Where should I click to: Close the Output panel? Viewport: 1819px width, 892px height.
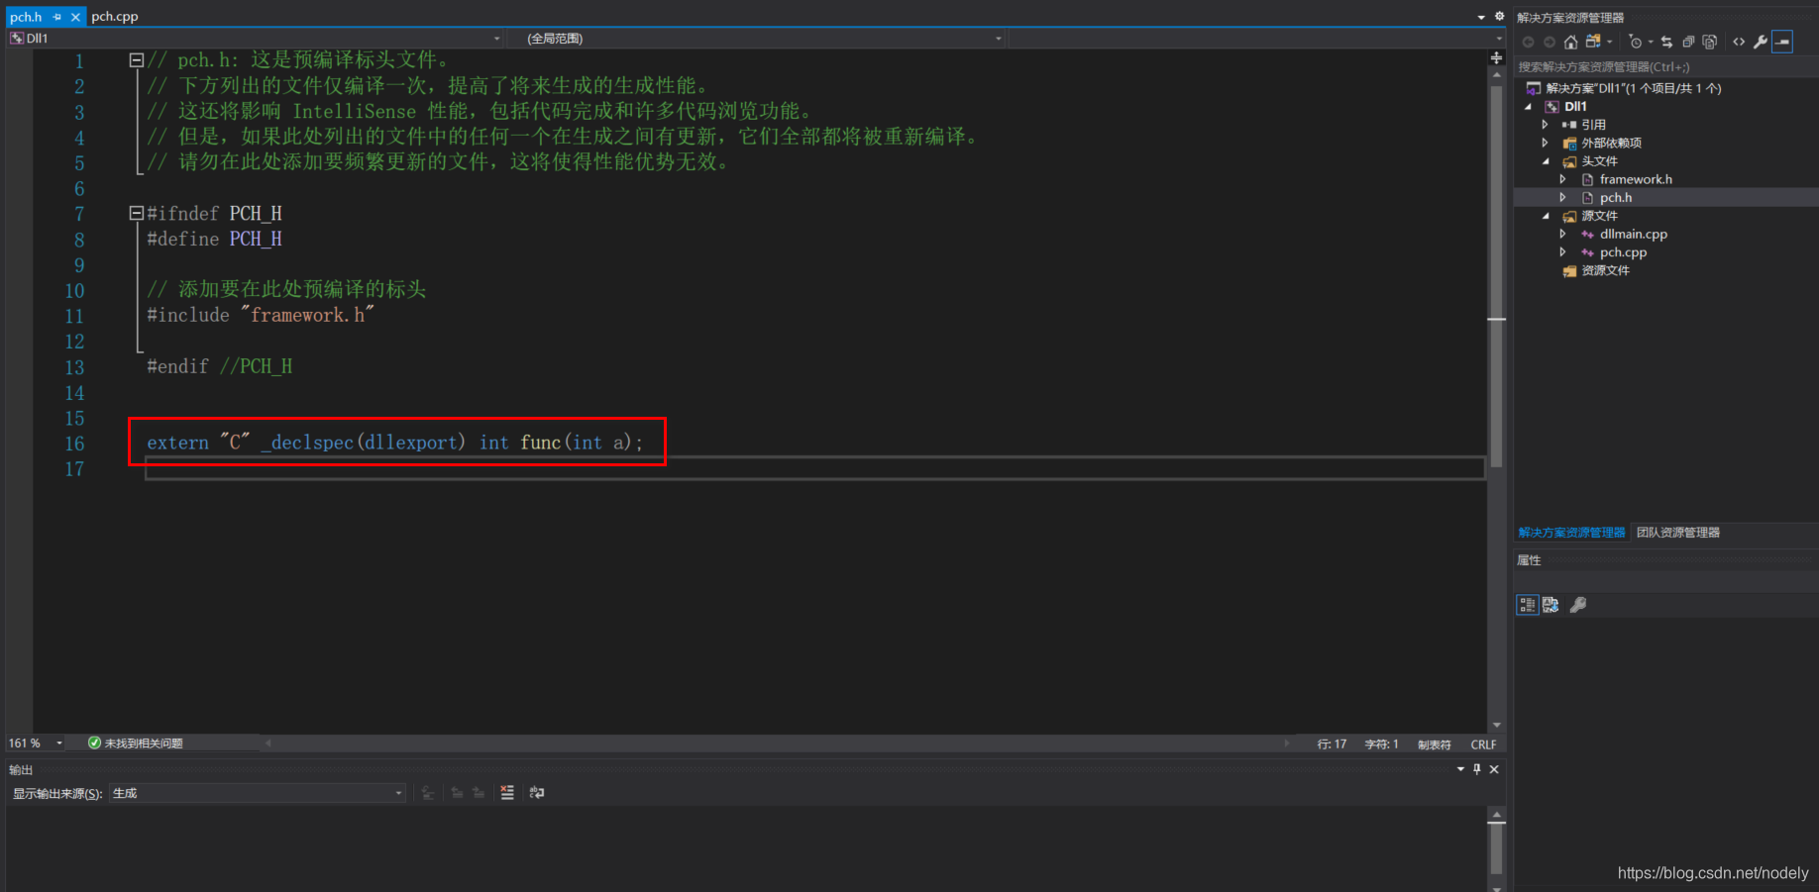[x=1494, y=769]
